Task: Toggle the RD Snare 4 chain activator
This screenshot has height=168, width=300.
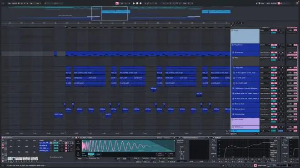Action: coord(66,145)
